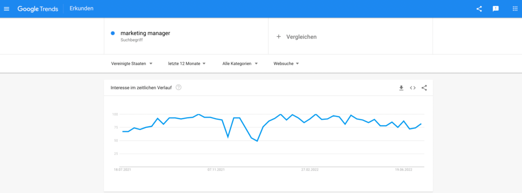The width and height of the screenshot is (522, 193).
Task: Click the Vergleichen add comparison button
Action: 350,37
